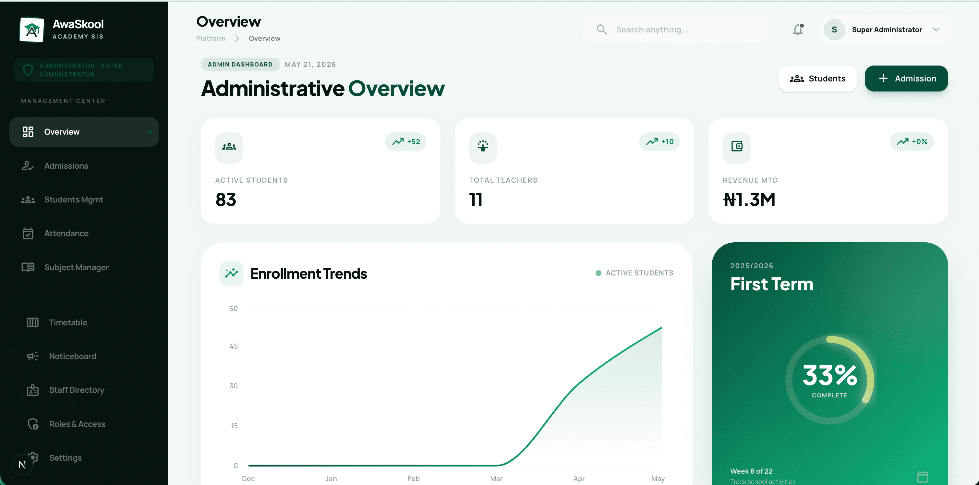Click the Noticeboard megaphone icon
979x485 pixels.
point(33,356)
